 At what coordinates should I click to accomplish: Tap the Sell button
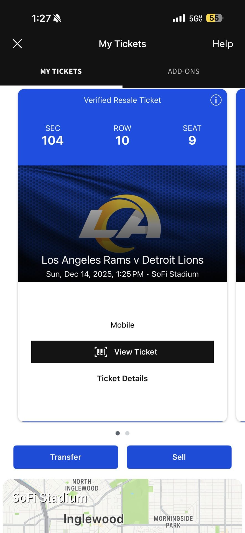pyautogui.click(x=179, y=457)
